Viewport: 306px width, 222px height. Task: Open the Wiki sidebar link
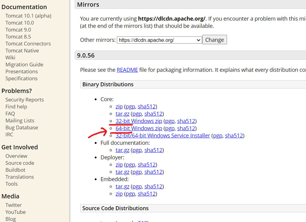(x=10, y=58)
